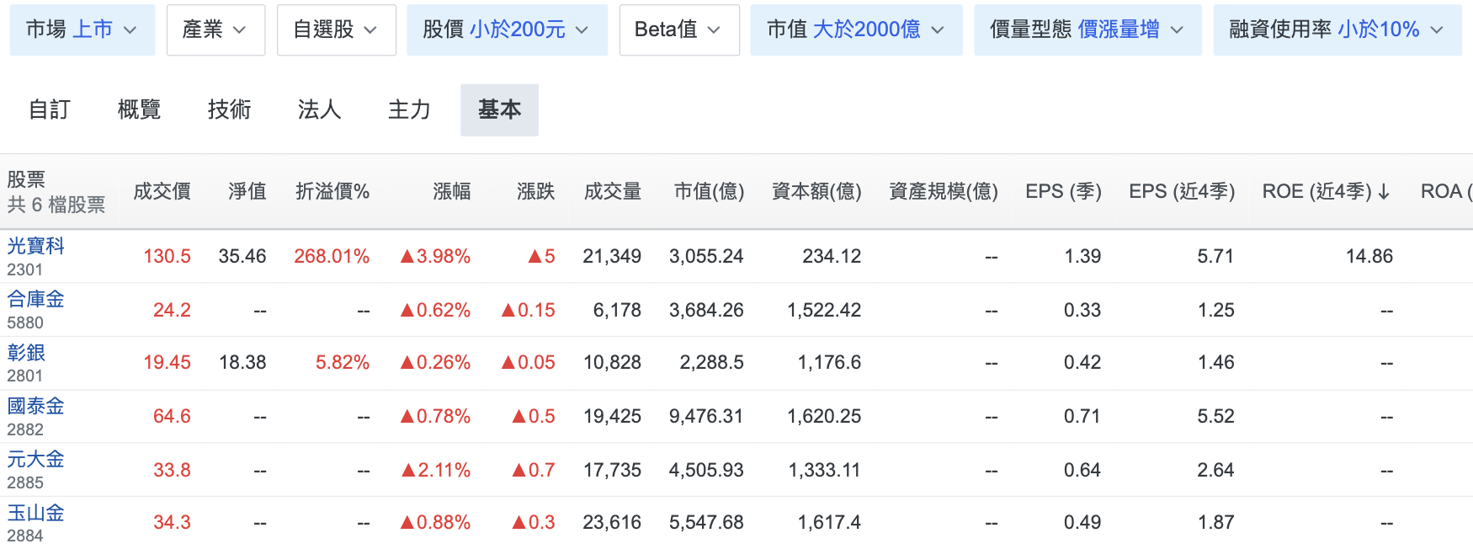Viewport: 1473px width, 549px height.
Task: Click 玉山金 volume 23,616
Action: [612, 522]
